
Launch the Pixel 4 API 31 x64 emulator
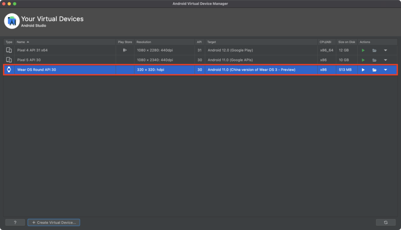tap(363, 50)
